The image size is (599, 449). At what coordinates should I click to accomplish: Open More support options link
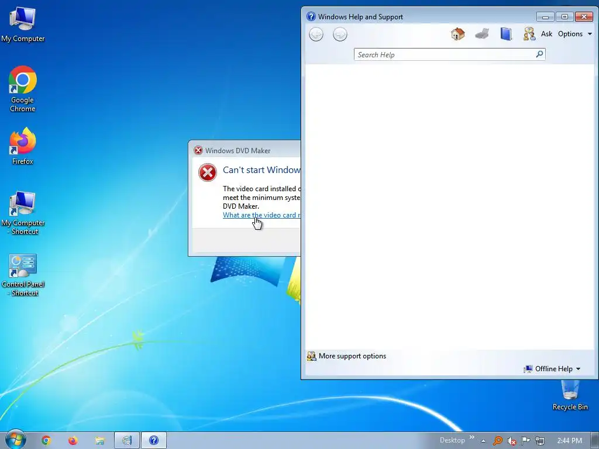pyautogui.click(x=352, y=356)
